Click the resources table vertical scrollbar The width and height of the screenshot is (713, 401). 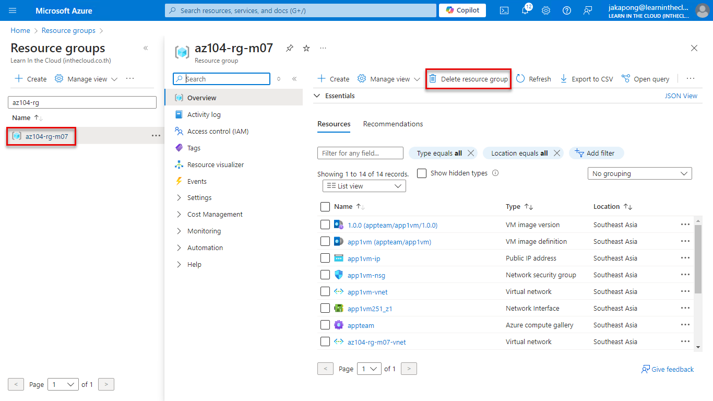[698, 259]
